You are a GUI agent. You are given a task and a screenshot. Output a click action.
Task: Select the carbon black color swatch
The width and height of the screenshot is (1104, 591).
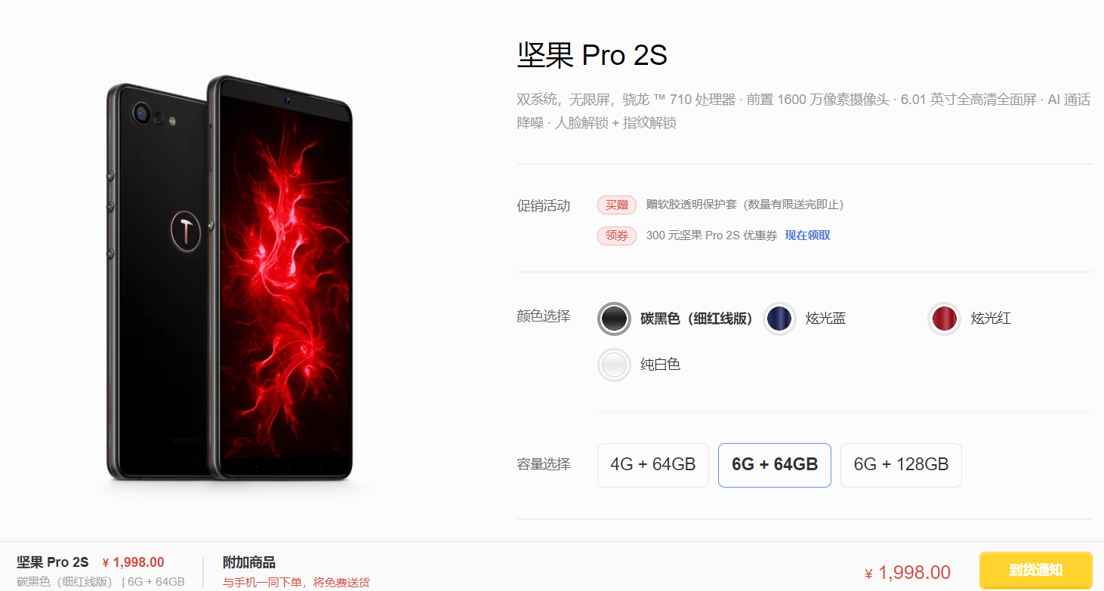coord(613,319)
